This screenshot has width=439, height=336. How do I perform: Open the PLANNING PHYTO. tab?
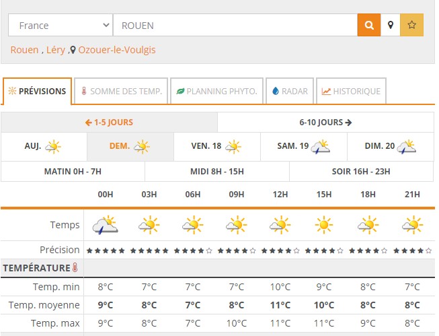pyautogui.click(x=216, y=92)
